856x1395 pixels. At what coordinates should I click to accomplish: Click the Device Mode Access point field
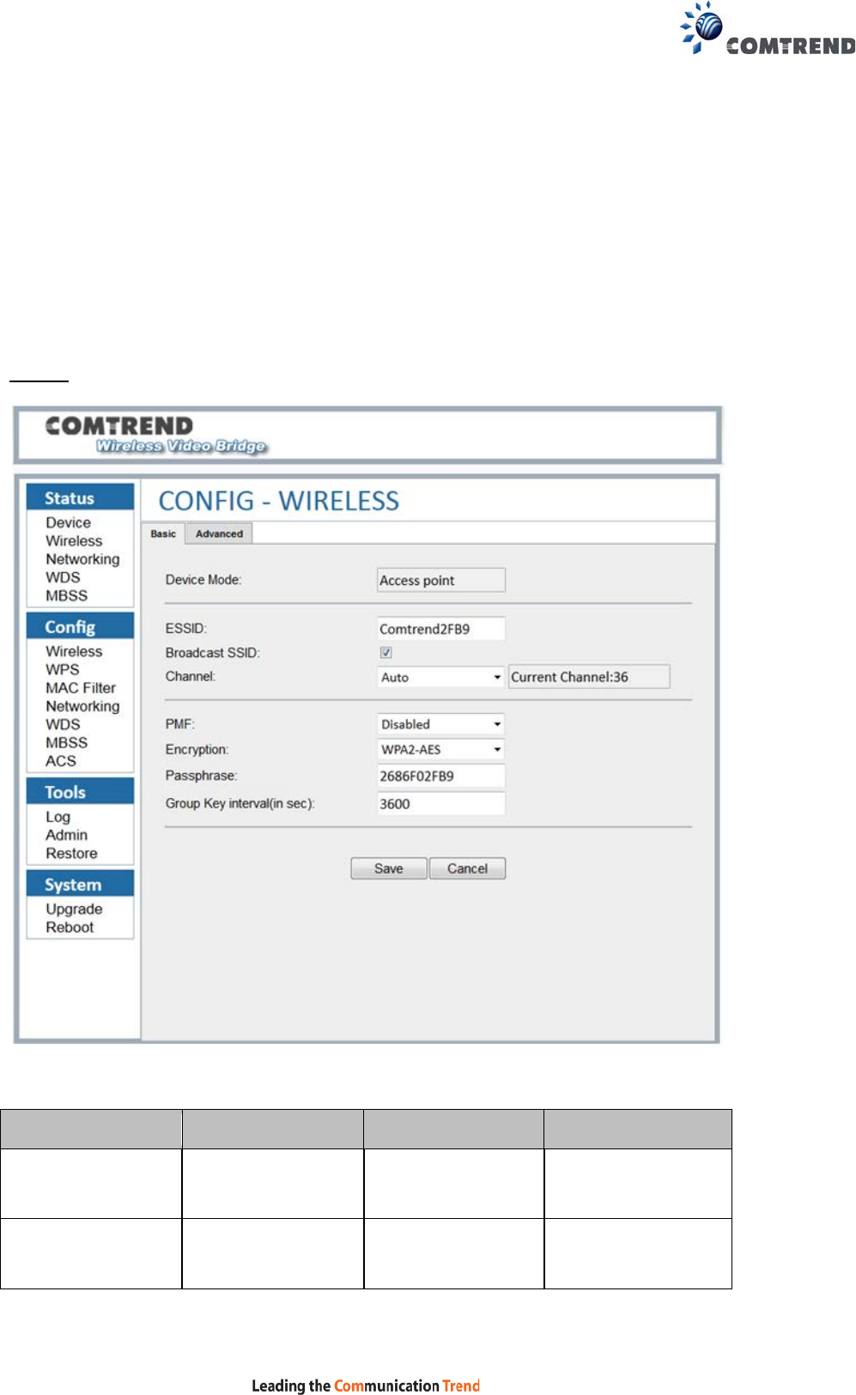441,580
